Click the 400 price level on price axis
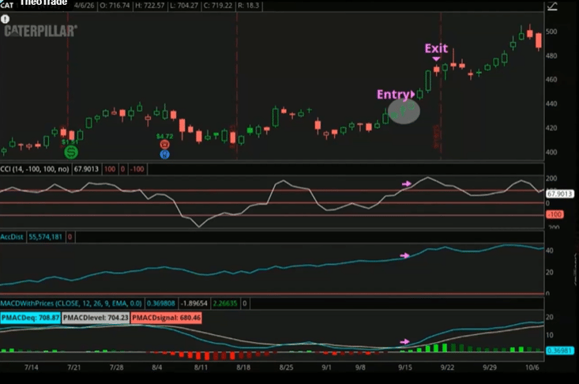Image resolution: width=579 pixels, height=384 pixels. point(551,152)
